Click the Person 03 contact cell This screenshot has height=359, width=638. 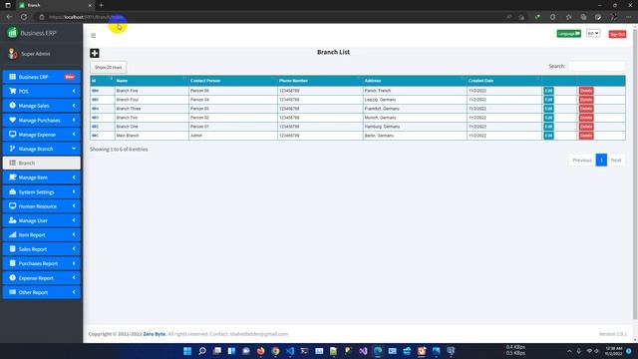tap(233, 109)
